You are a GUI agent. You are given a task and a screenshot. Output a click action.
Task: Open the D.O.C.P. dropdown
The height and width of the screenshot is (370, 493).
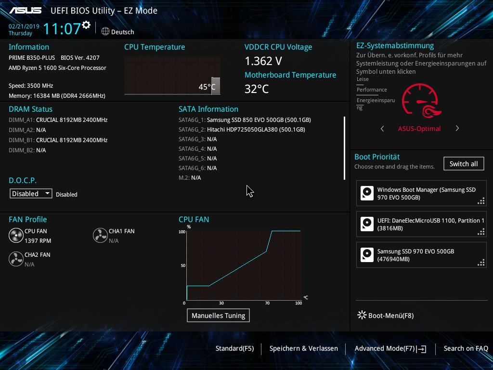point(31,194)
